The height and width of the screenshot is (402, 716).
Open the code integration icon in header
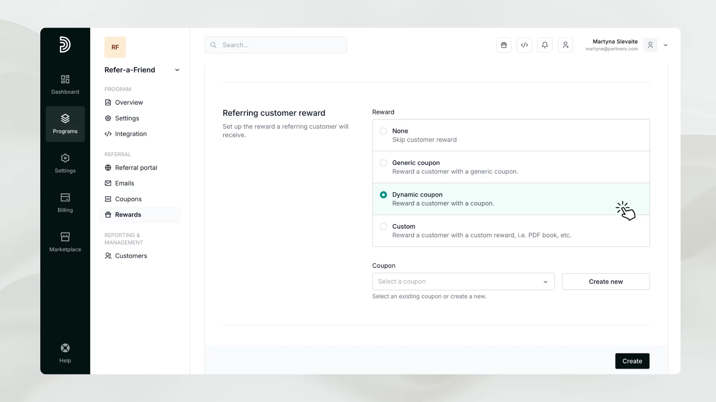point(524,45)
